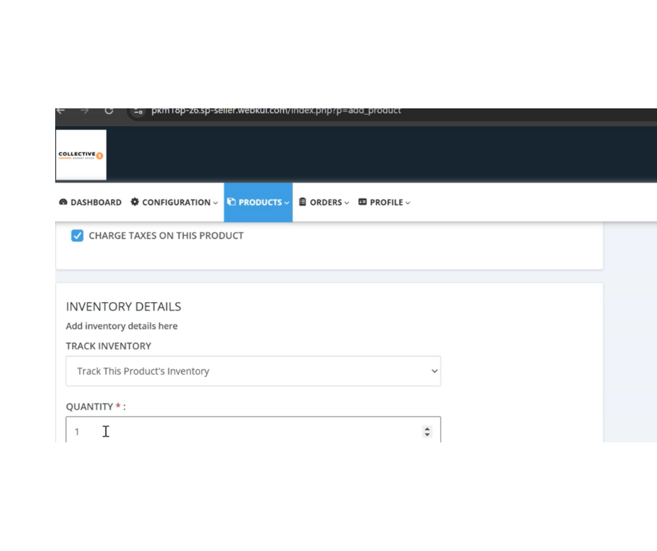This screenshot has width=657, height=551.
Task: Expand the Products chevron
Action: pyautogui.click(x=287, y=203)
